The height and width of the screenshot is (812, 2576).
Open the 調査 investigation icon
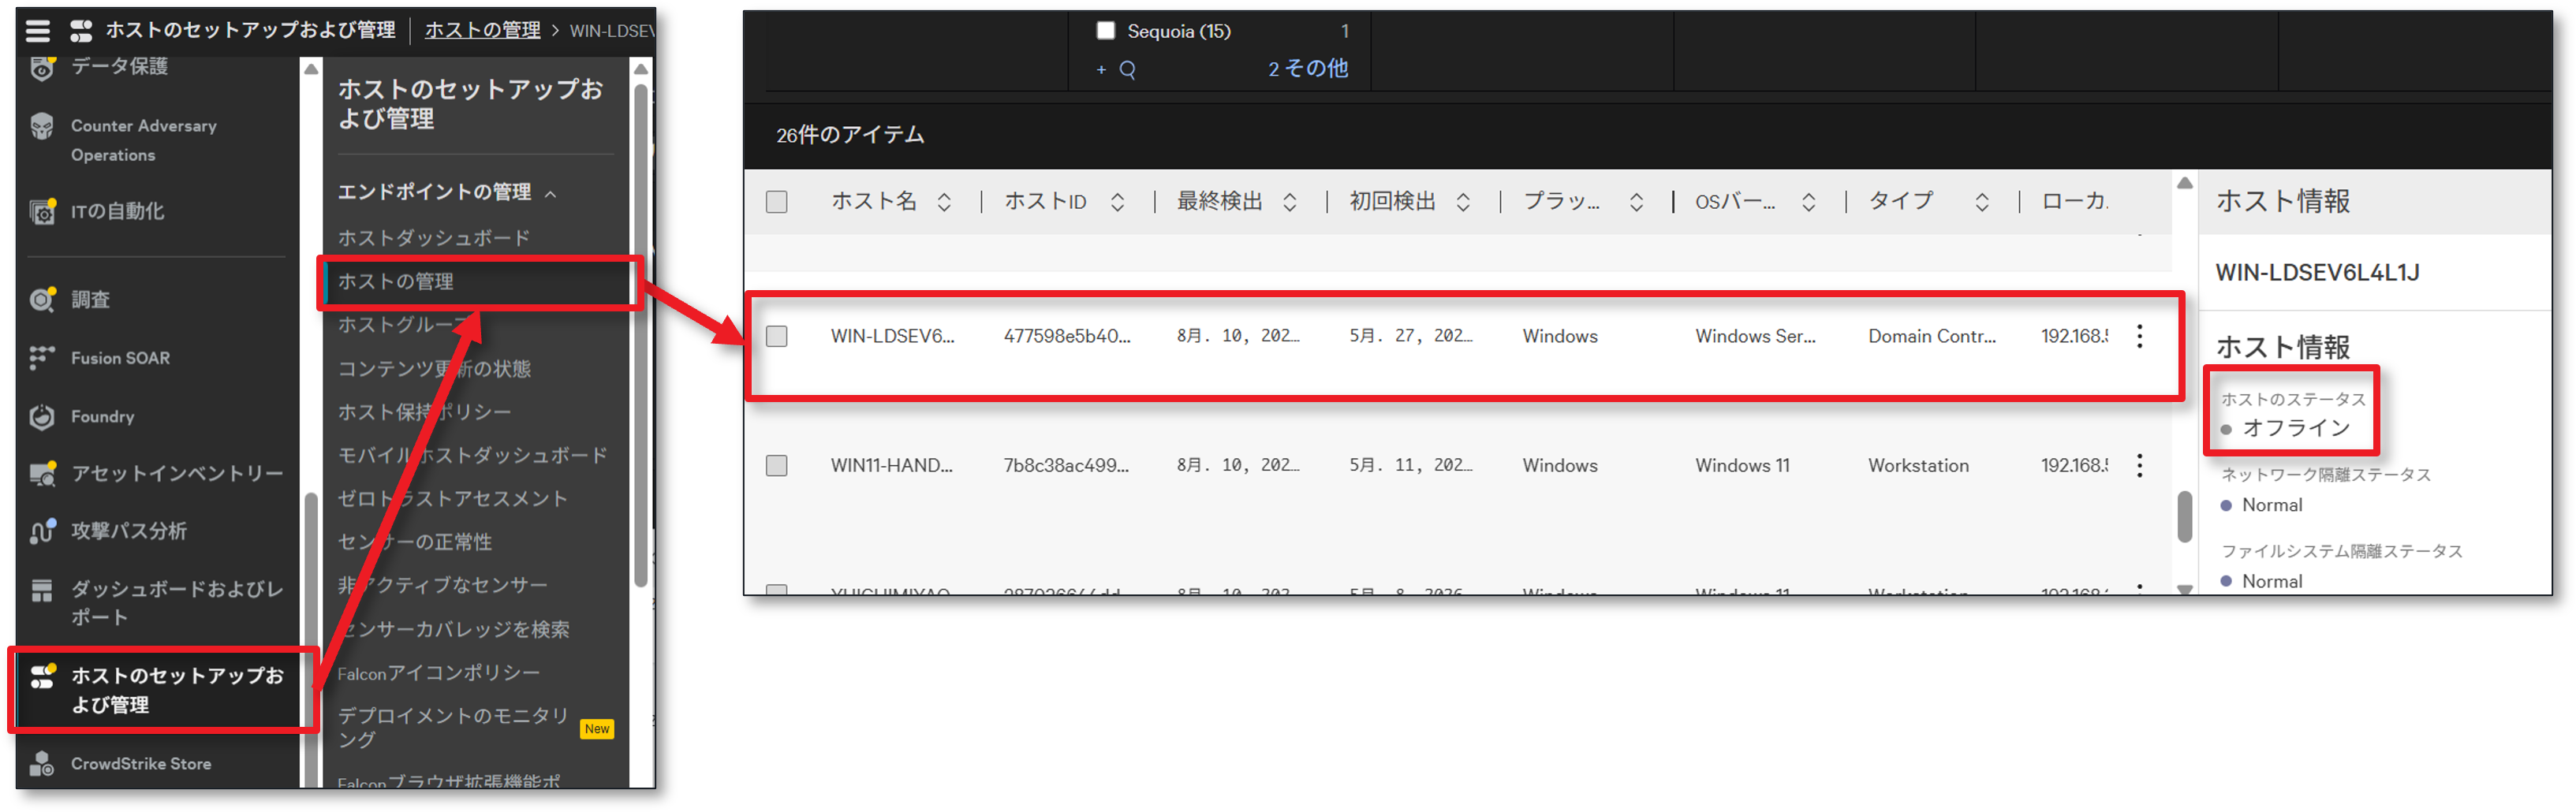(42, 299)
